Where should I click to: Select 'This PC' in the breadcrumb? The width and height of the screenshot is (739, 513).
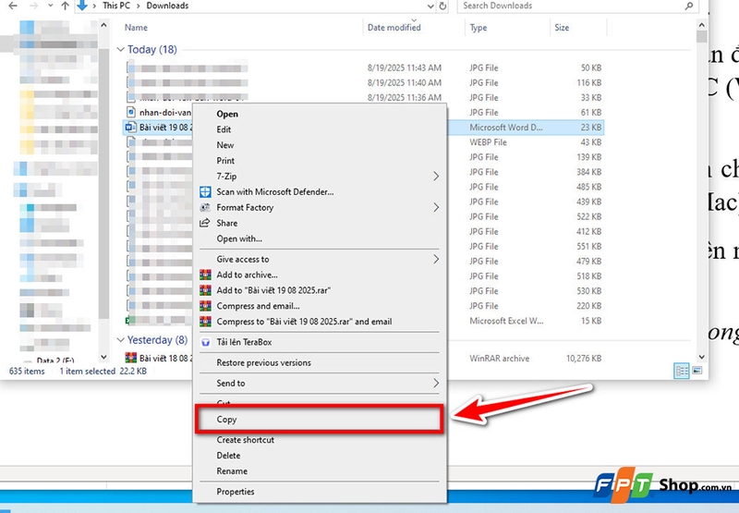(116, 6)
